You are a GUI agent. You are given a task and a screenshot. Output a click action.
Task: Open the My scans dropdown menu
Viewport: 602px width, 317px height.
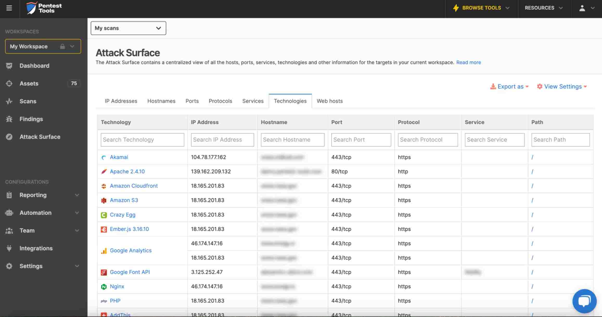(127, 28)
